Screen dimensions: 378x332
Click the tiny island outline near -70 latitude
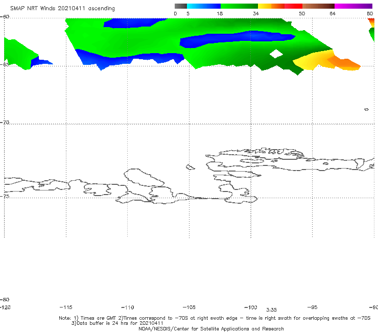[366, 109]
